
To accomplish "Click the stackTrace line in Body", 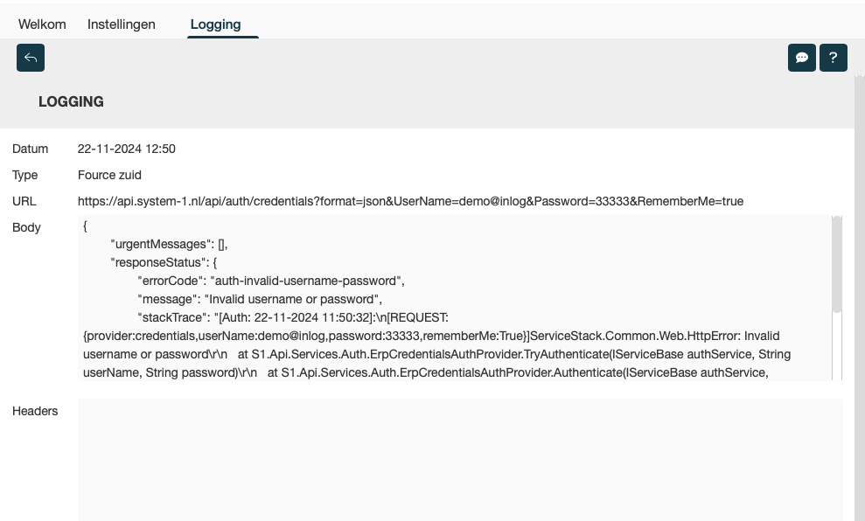I will [x=293, y=316].
